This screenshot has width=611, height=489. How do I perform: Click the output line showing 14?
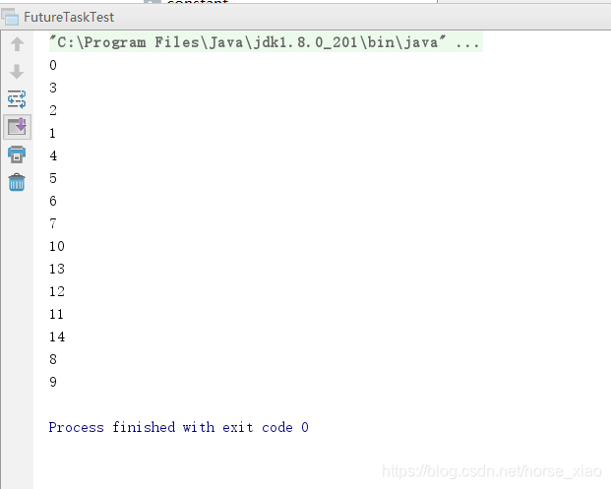point(57,336)
